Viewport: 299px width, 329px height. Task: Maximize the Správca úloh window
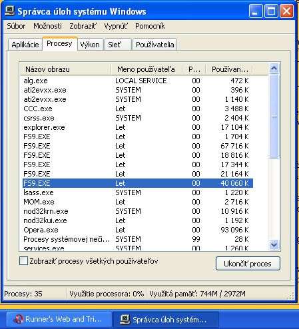click(271, 11)
